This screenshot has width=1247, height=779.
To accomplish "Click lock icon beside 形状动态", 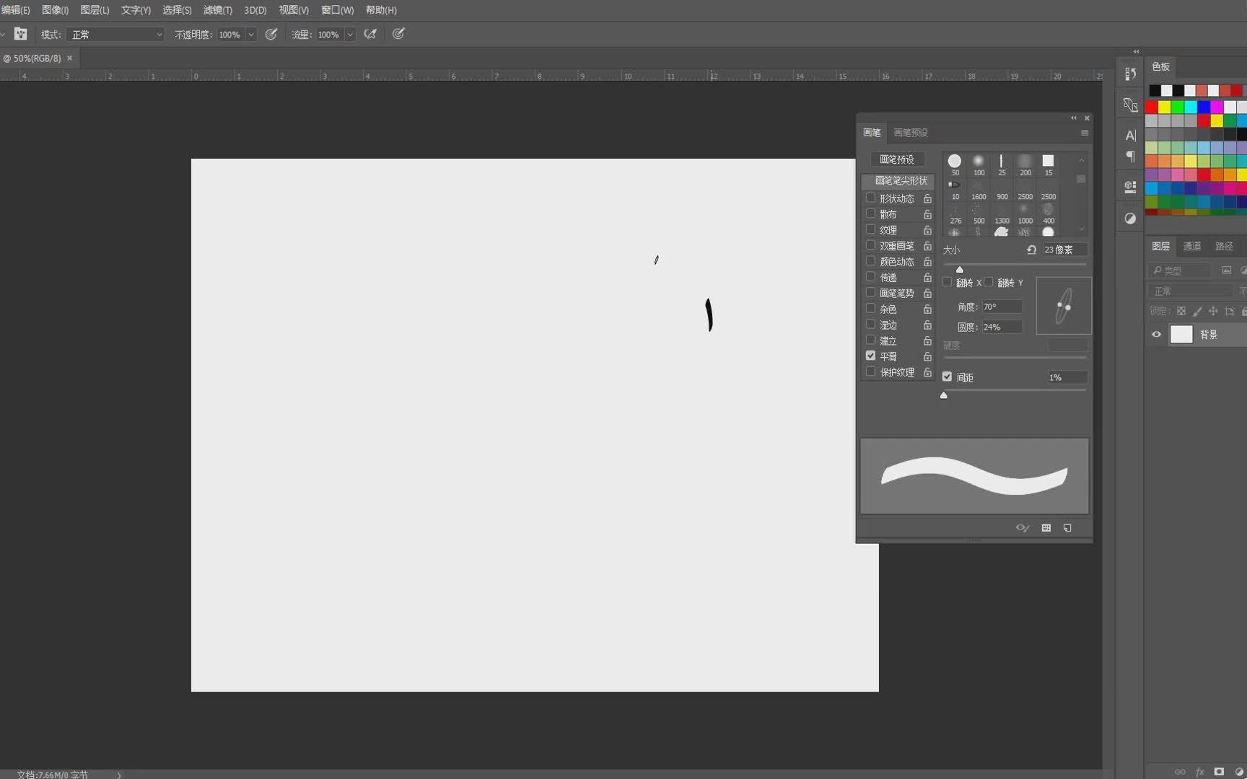I will tap(927, 198).
